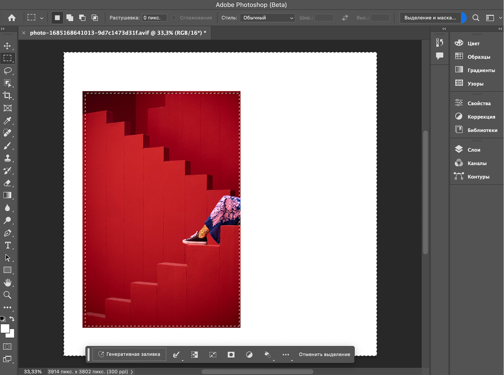Choose New selection mode
Screen dimensions: 504x375
click(57, 18)
